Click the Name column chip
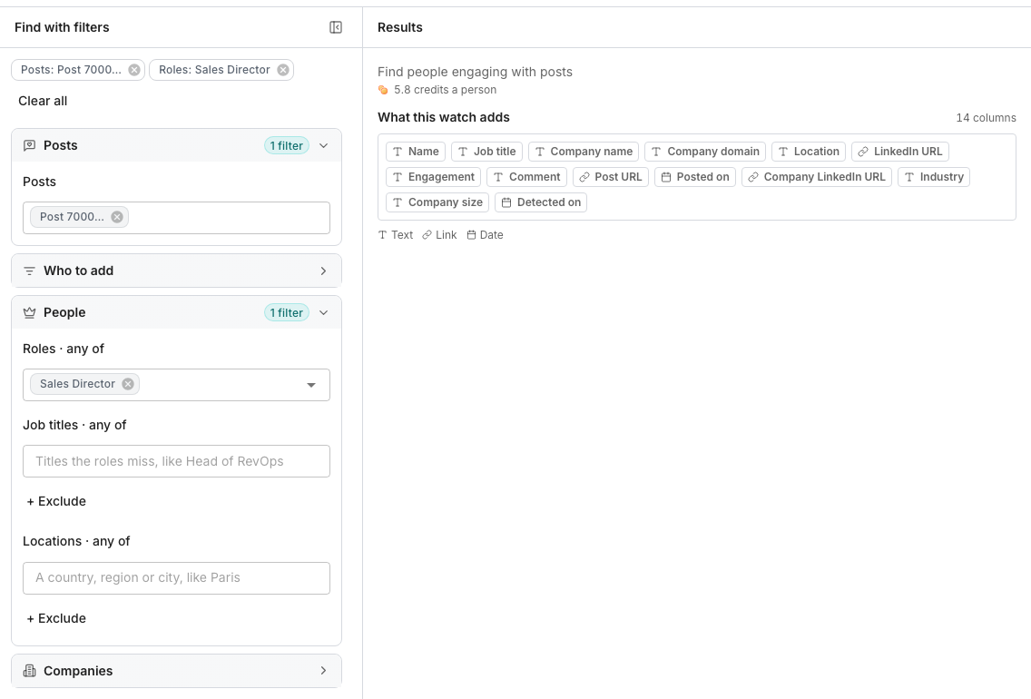Screen dimensions: 1031x699 416,152
